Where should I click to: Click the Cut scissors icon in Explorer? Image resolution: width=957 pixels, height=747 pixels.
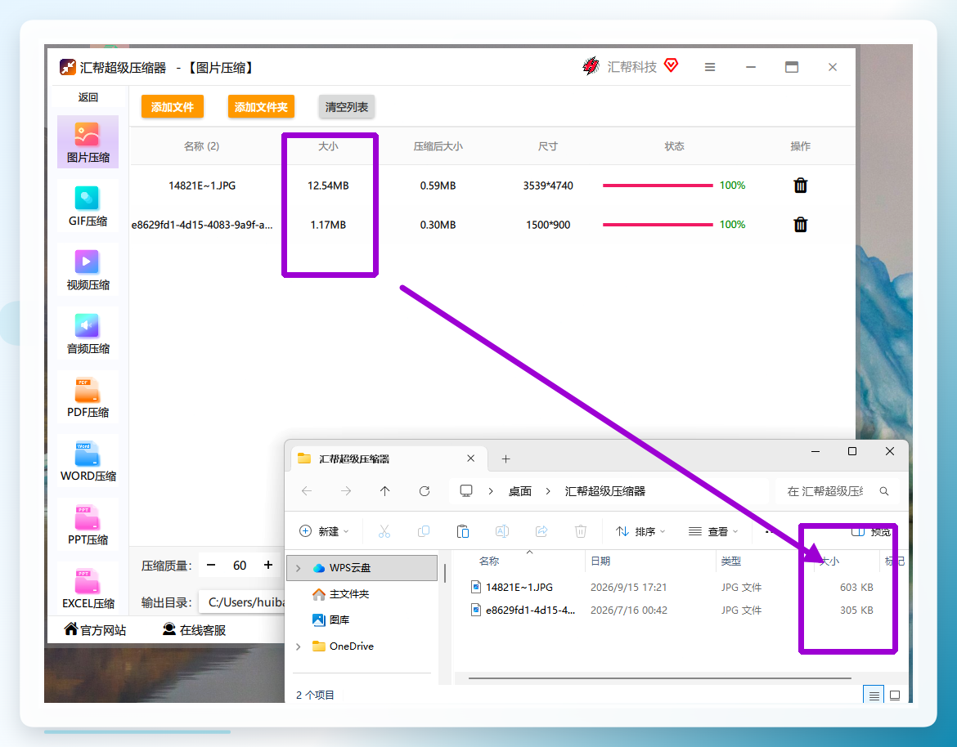click(384, 532)
